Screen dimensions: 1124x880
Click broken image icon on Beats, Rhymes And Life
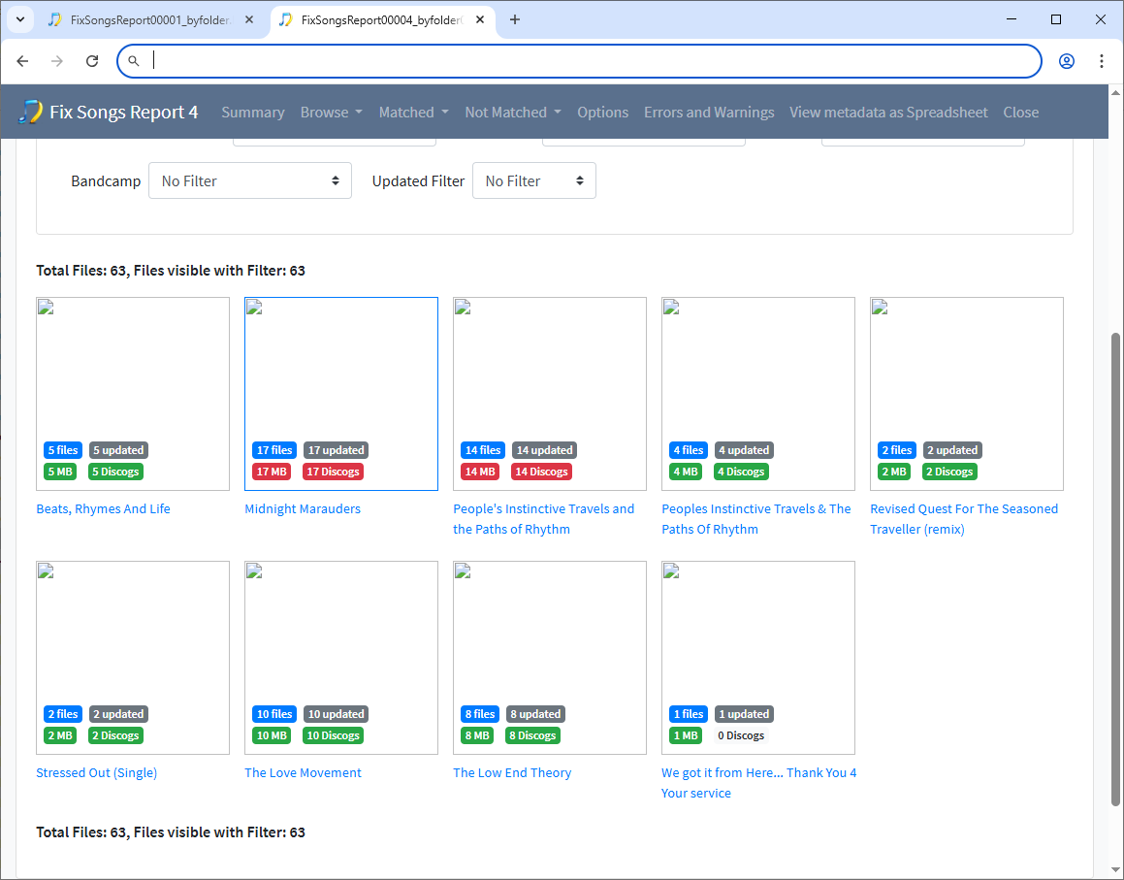pyautogui.click(x=46, y=308)
